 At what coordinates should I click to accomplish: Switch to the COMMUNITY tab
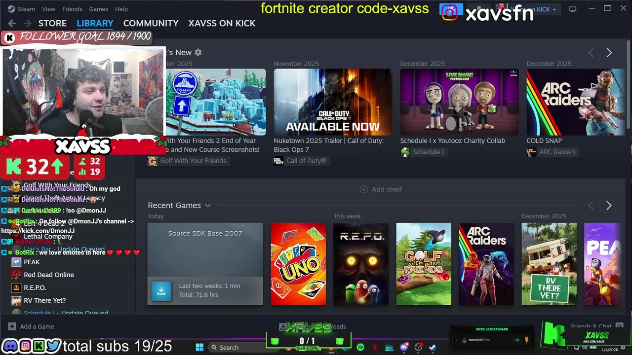pos(151,23)
